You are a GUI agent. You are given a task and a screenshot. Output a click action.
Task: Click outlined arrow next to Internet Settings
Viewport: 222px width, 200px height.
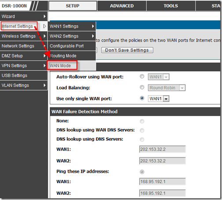(44, 26)
